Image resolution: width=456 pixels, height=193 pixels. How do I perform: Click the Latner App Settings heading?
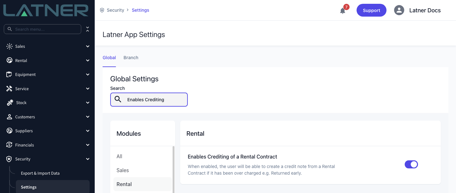pos(134,34)
